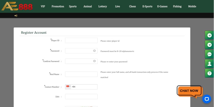Click the speaker announcement icon
The width and height of the screenshot is (214, 107).
[16, 16]
